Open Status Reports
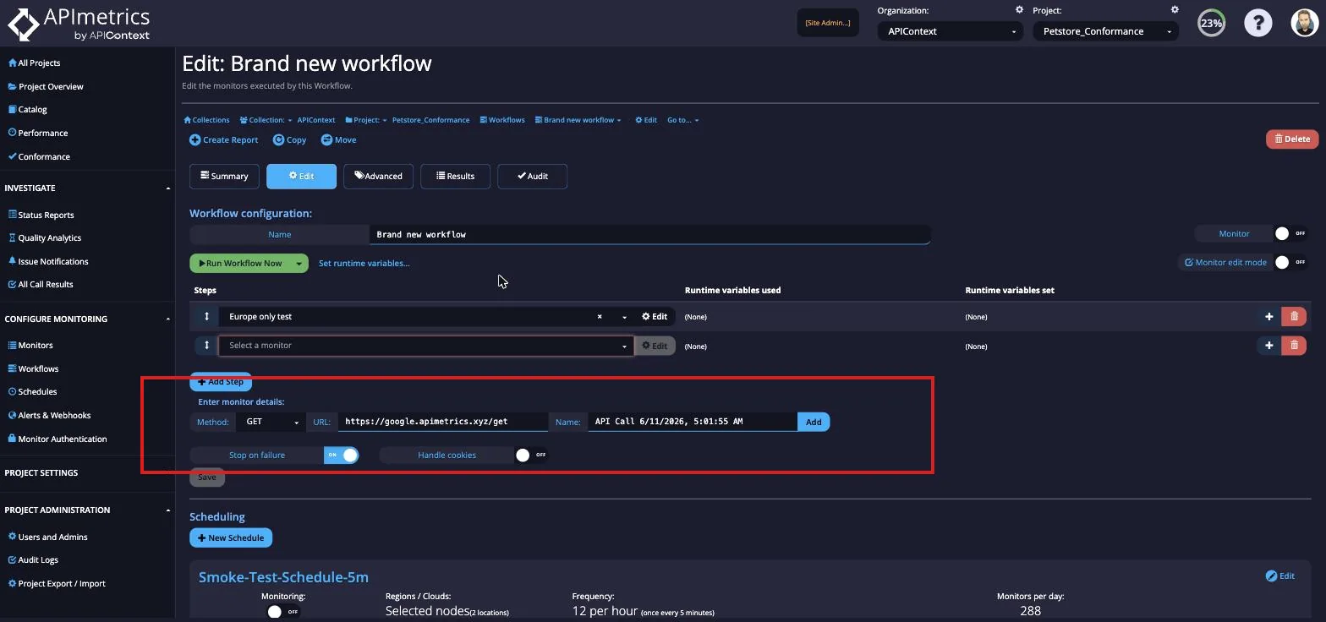Viewport: 1326px width, 622px height. [x=41, y=215]
